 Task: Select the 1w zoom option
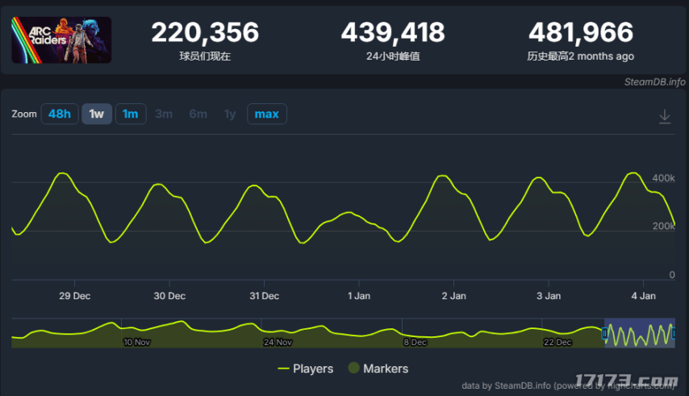[x=97, y=114]
